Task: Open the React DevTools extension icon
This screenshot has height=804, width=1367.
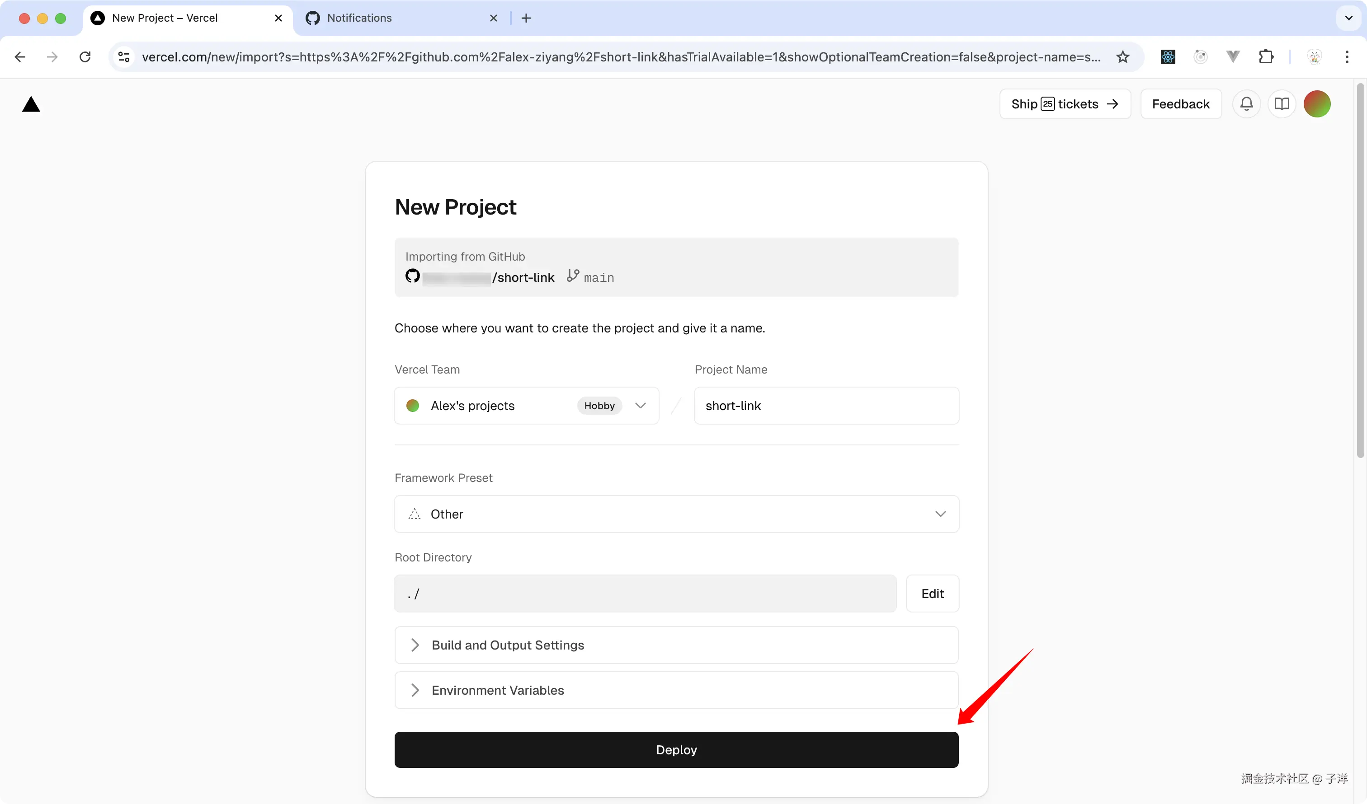Action: click(1168, 57)
